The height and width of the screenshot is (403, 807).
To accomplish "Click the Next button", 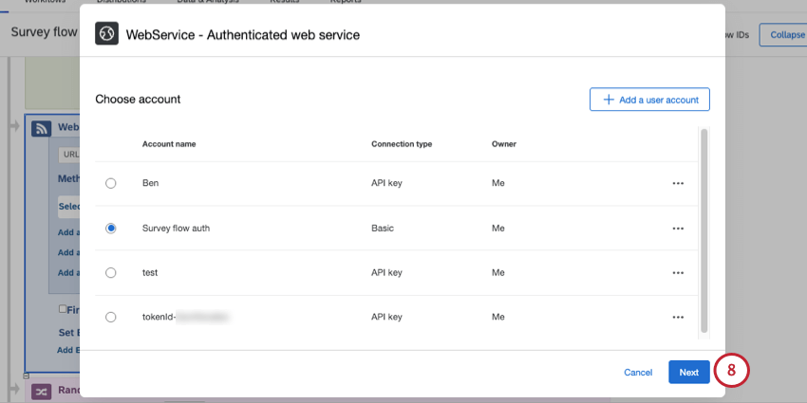I will [x=689, y=372].
